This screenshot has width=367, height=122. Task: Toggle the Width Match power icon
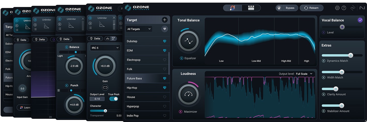(324, 78)
